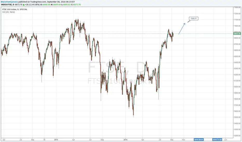Click the highlighted 2016-08-01 date label

pyautogui.click(x=199, y=140)
